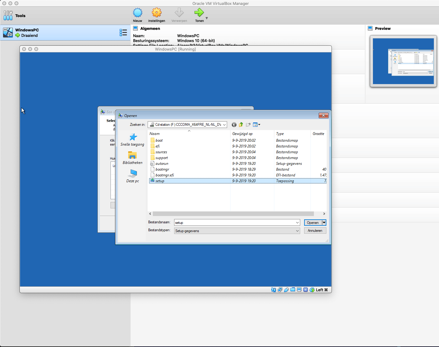Screen dimensions: 439x347
Task: Expand the Tonen dropdown arrow
Action: [207, 18]
